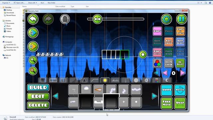Open Edit Special
This screenshot has height=120, width=213.
[157, 42]
